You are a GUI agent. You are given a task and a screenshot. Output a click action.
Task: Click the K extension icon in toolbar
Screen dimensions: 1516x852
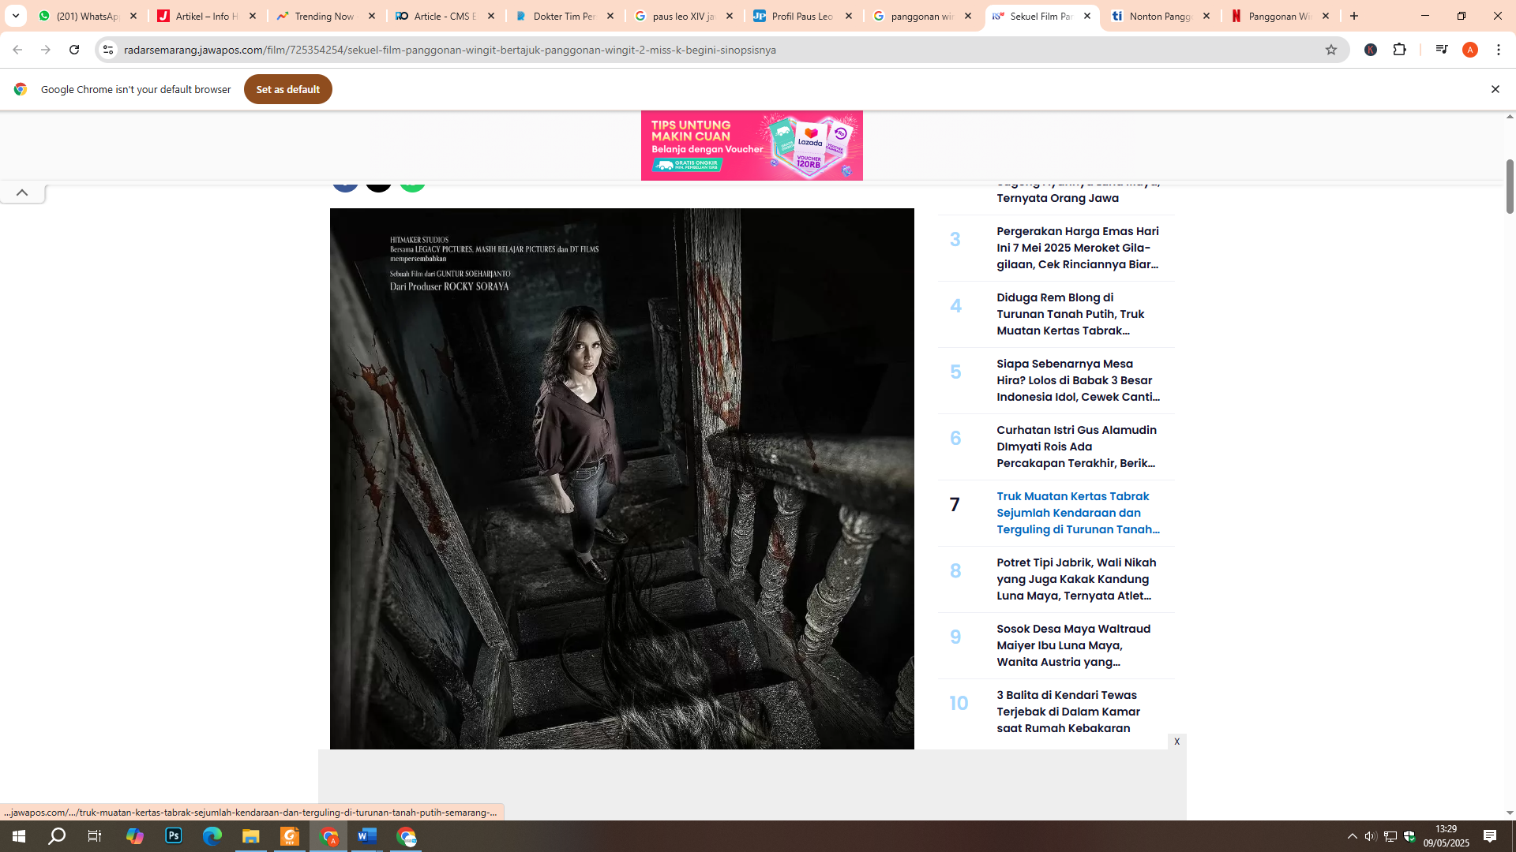tap(1371, 50)
